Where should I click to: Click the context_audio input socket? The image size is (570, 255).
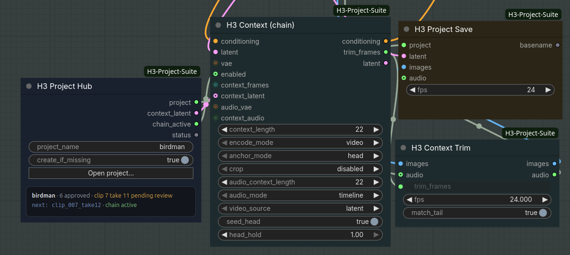coord(216,118)
